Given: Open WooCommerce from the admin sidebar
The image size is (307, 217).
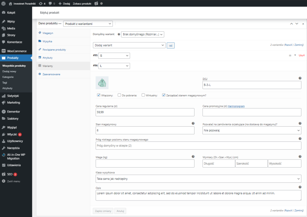Looking at the screenshot, I should point(15,51).
